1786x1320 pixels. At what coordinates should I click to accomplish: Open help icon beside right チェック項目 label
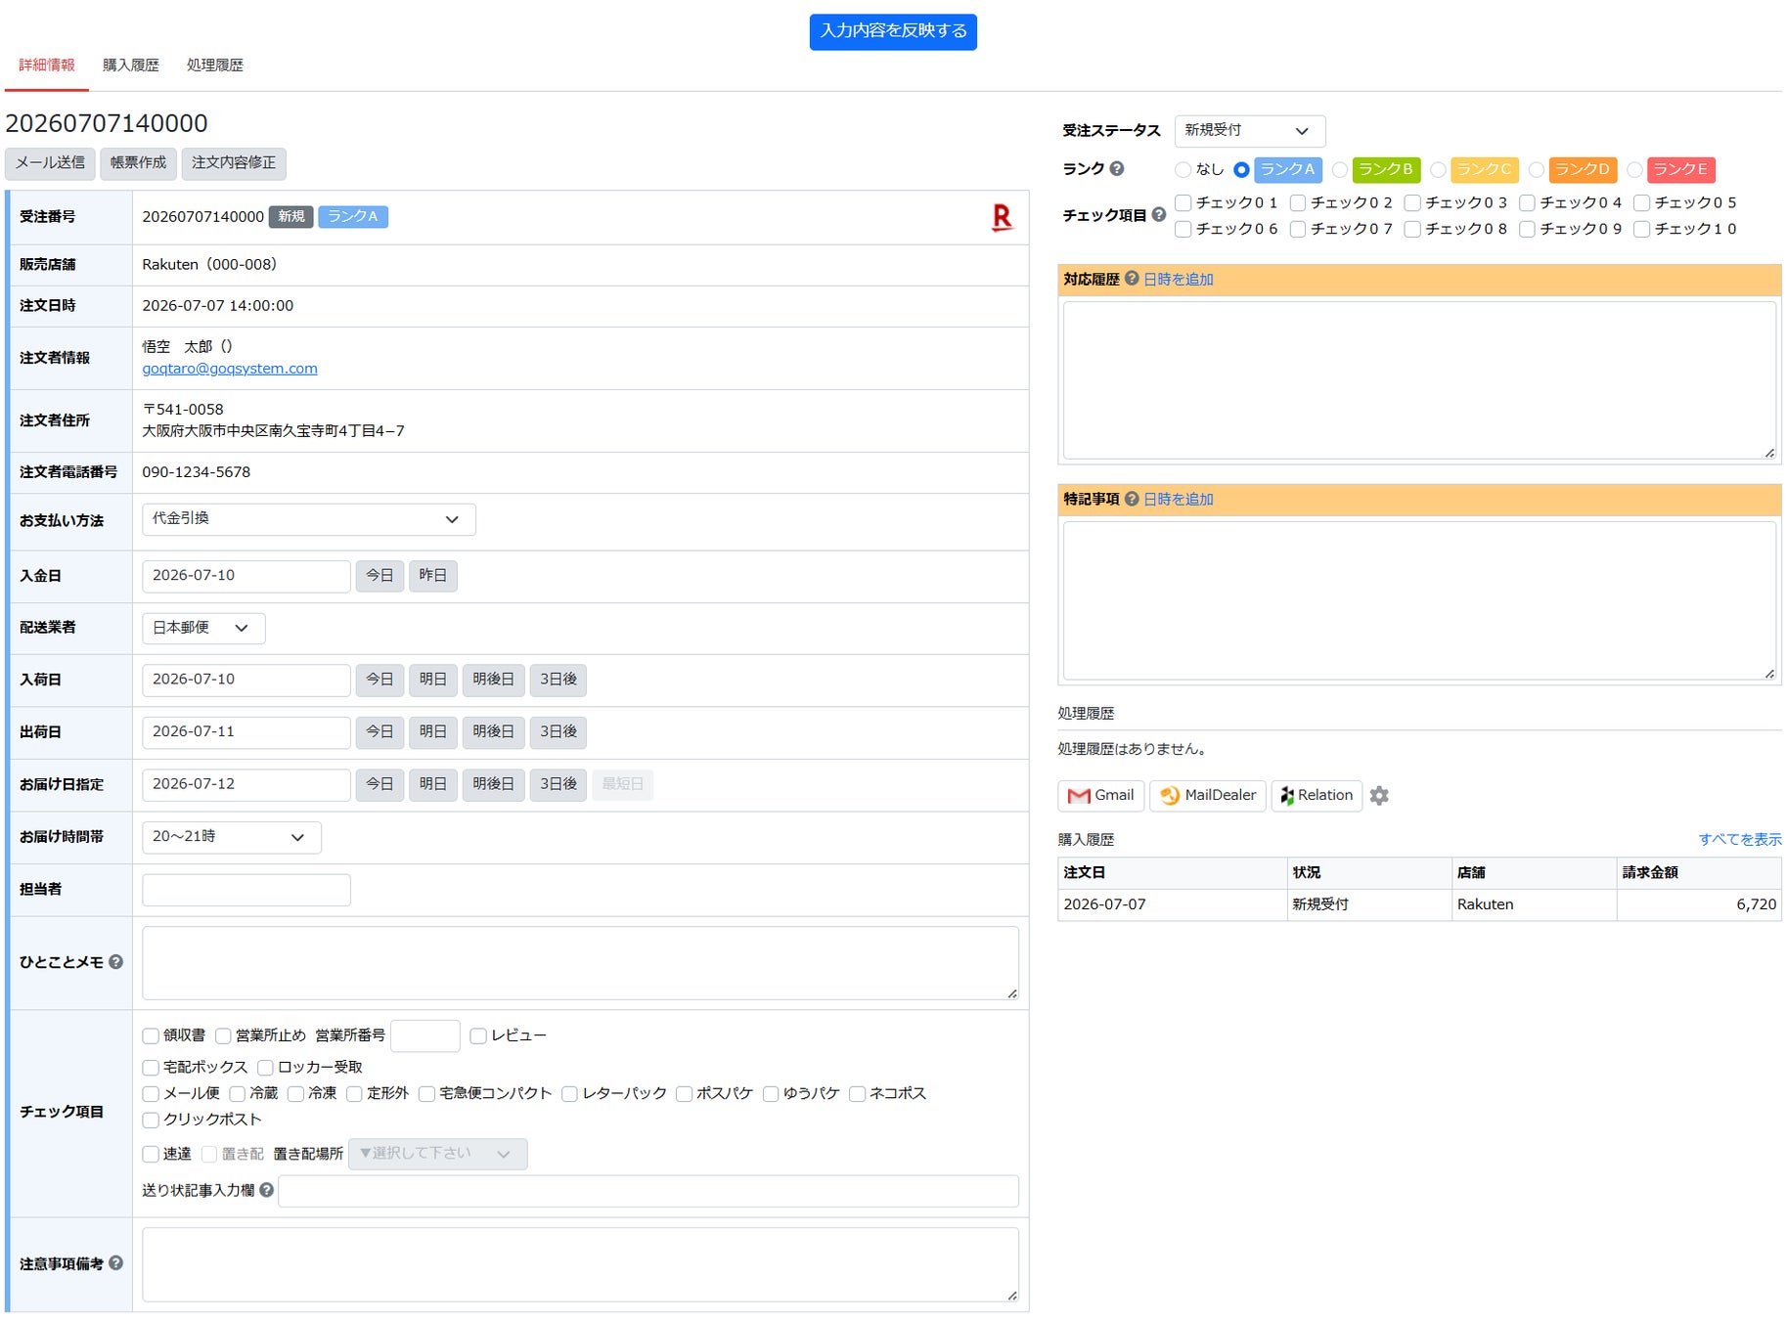pyautogui.click(x=1159, y=215)
